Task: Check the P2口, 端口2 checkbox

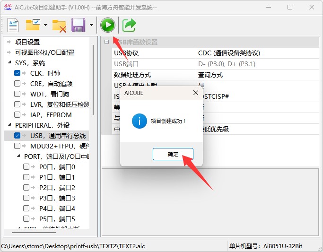Action: (26, 187)
